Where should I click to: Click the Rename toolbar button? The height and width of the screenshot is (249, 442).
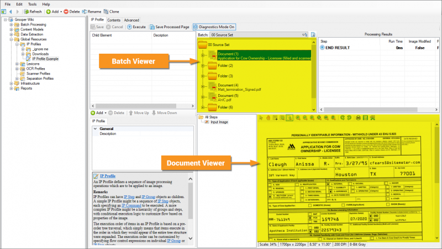tap(92, 12)
